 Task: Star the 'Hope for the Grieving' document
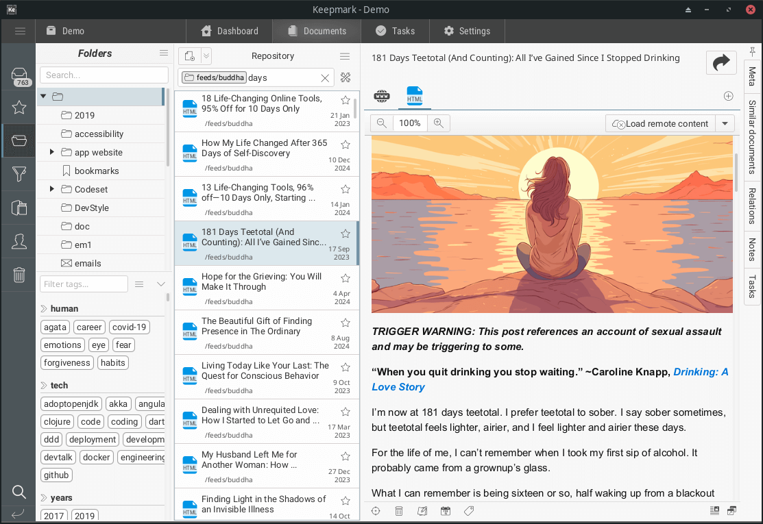(346, 278)
